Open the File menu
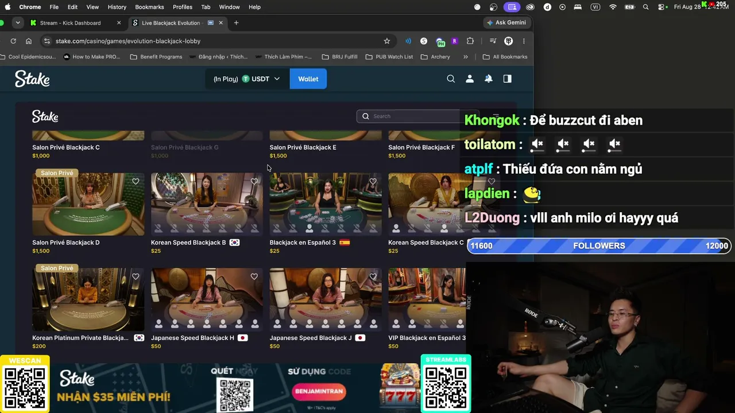Image resolution: width=735 pixels, height=413 pixels. pyautogui.click(x=54, y=7)
